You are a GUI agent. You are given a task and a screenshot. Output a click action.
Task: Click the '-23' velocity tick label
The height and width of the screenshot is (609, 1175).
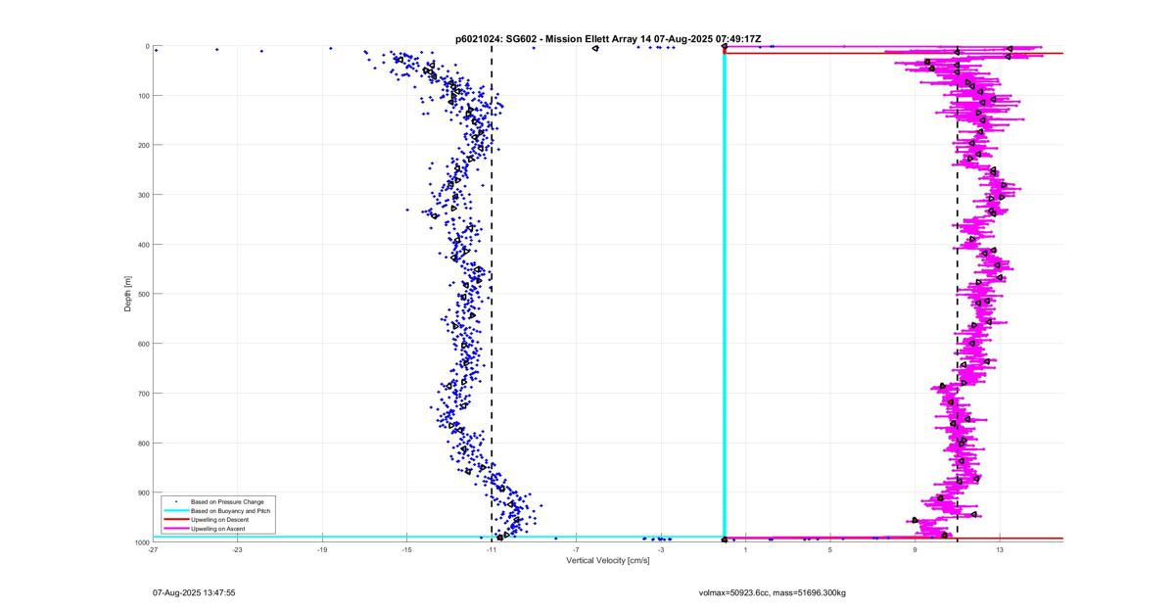tap(237, 550)
